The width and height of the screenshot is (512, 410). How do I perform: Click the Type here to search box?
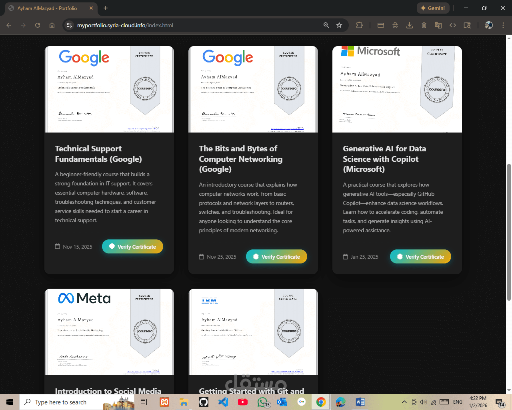(x=77, y=402)
